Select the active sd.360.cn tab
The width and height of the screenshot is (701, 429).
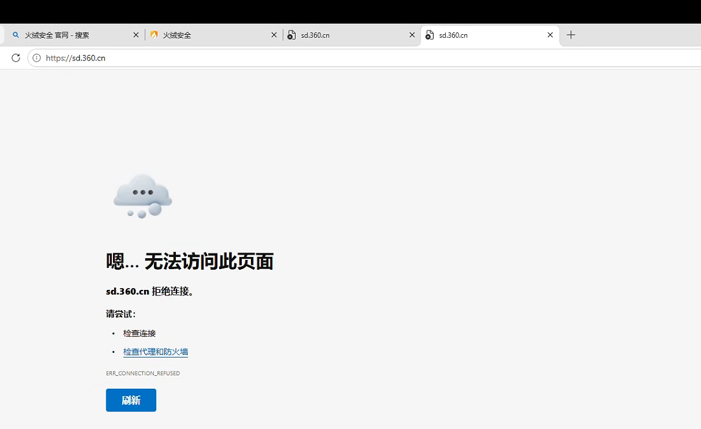[x=490, y=35]
